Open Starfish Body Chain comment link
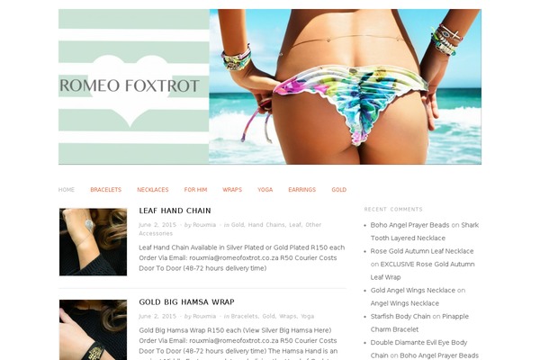Screen dimensions: 540x360 (400, 316)
